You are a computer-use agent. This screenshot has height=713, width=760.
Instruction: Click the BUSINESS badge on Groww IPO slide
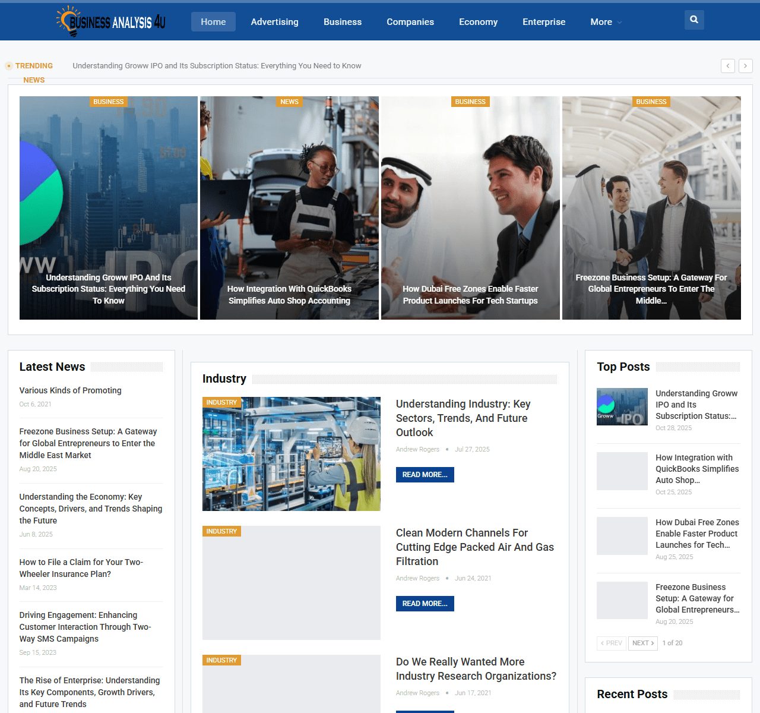(108, 102)
